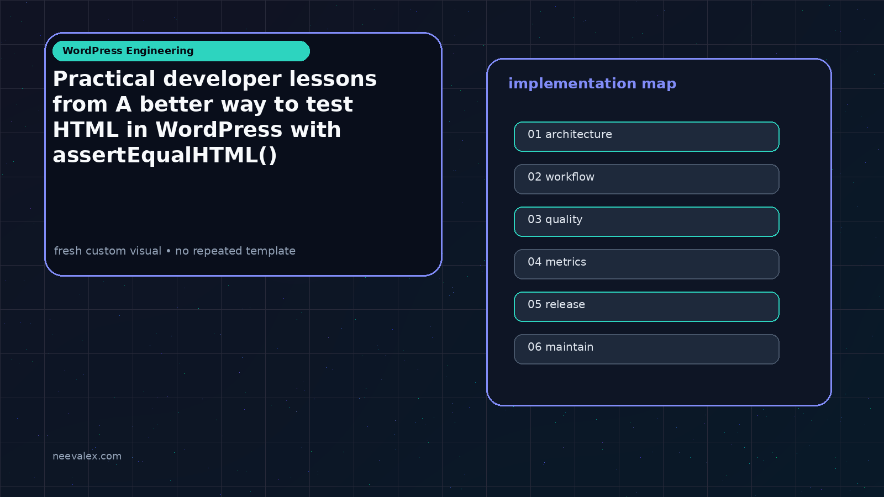Select the 06 maintain entry
This screenshot has height=497, width=884.
tap(646, 349)
